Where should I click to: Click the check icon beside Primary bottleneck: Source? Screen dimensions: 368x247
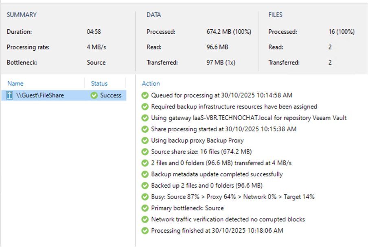(x=145, y=208)
